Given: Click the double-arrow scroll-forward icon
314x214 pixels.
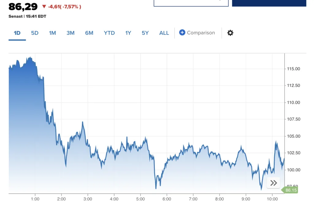Looking at the screenshot, I should point(274,183).
